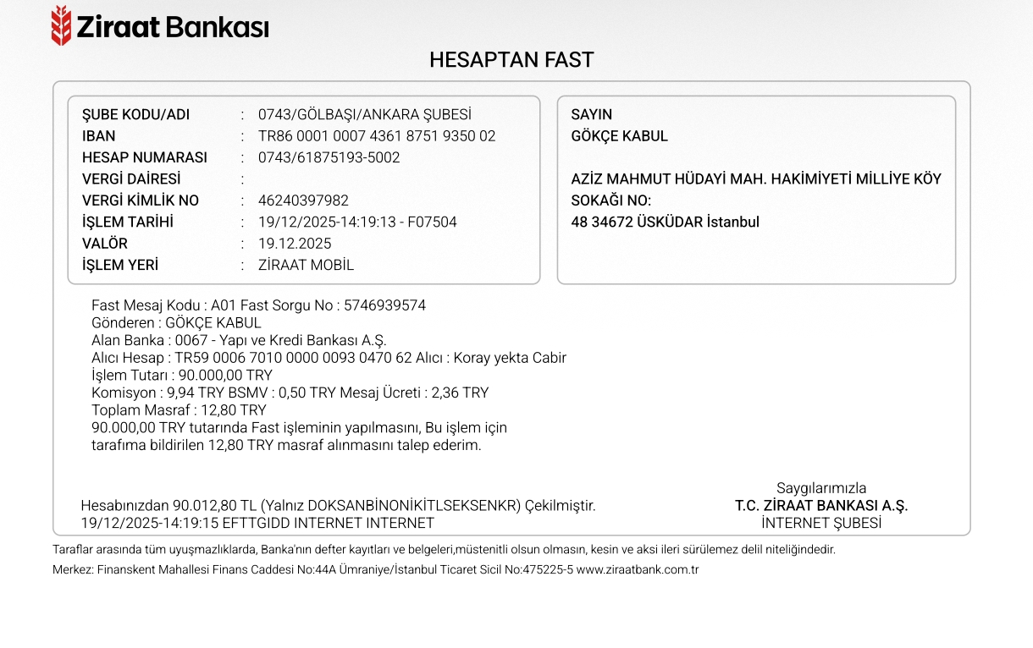Select the Gönderen : GÖKÇE KABUL line
Viewport: 1033px width, 648px height.
176,323
